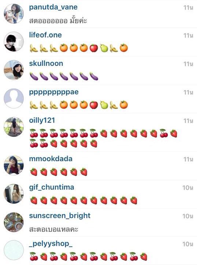The image size is (197, 265).
Task: Open mmookdada's profile avatar
Action: [x=14, y=165]
